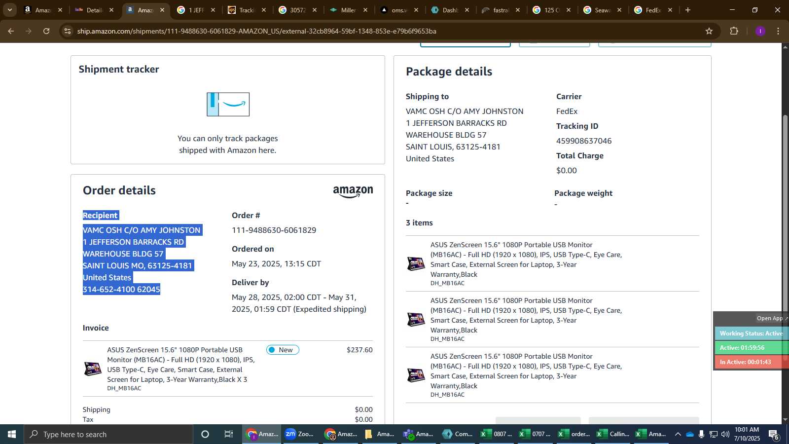789x444 pixels.
Task: Open the Extensions puzzle icon
Action: (734, 31)
